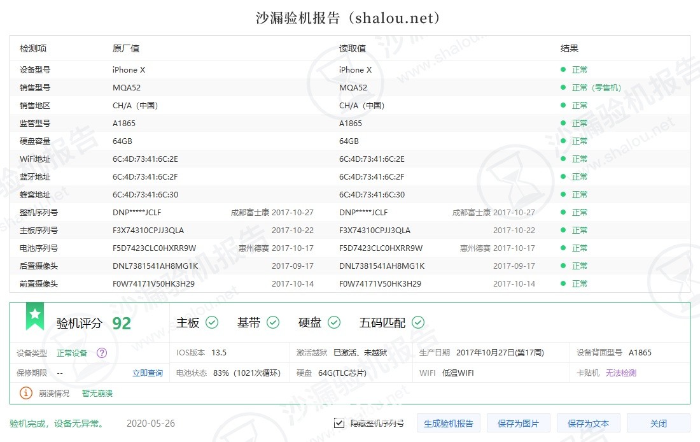This screenshot has width=700, height=442.
Task: Click the green status dot in 监管型号 row
Action: [563, 123]
